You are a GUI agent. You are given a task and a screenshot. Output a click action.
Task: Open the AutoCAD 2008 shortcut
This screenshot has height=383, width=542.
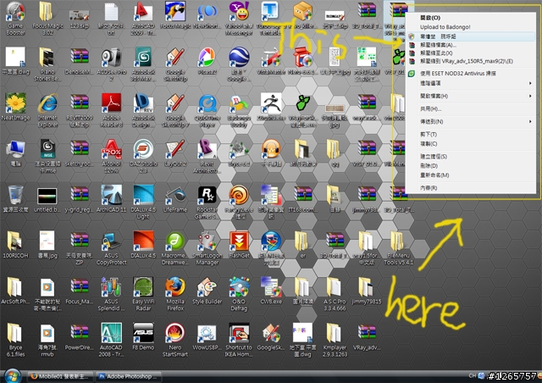pyautogui.click(x=111, y=340)
